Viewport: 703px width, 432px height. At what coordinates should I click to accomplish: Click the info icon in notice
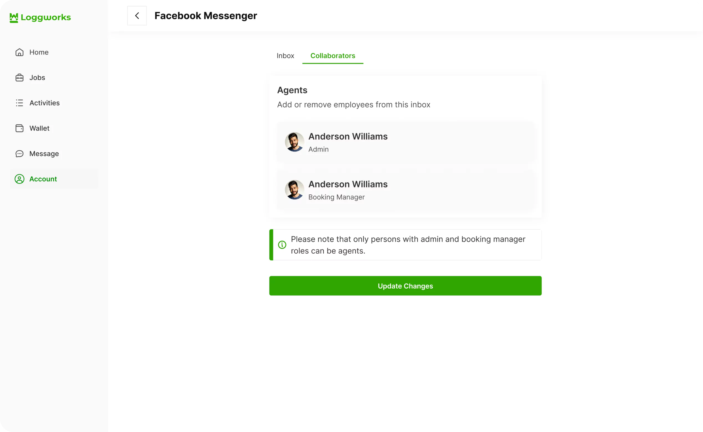[x=282, y=245]
